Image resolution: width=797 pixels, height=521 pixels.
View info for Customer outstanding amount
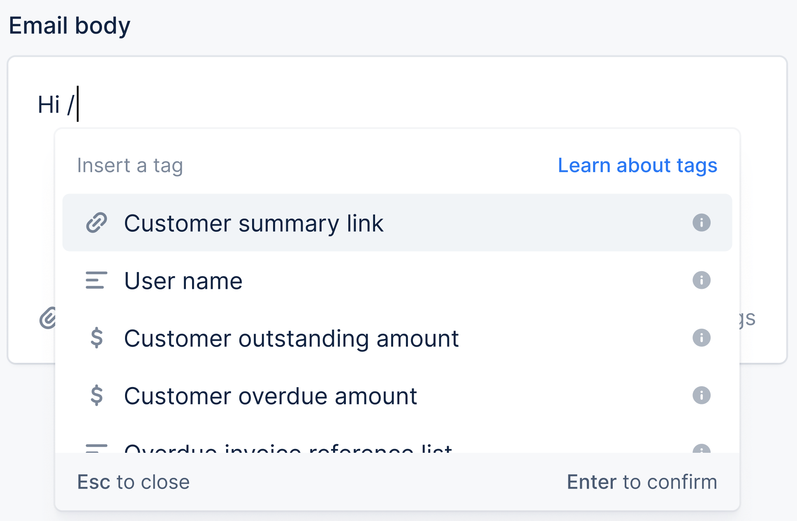click(x=702, y=338)
